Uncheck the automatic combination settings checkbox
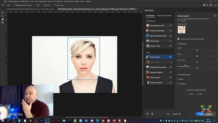 178,39
